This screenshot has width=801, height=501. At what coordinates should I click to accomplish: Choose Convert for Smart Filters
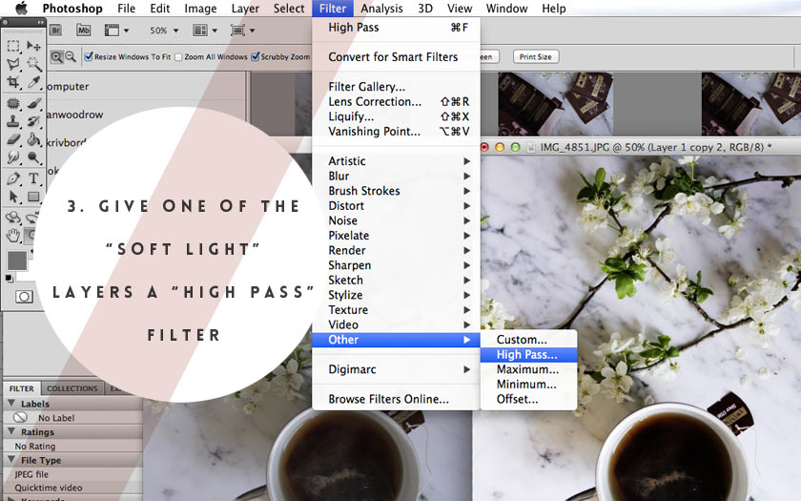coord(396,57)
